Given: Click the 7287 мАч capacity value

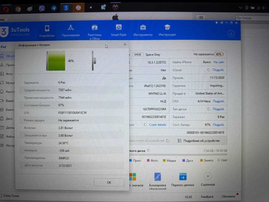Looking at the screenshot, I should 65,90.
